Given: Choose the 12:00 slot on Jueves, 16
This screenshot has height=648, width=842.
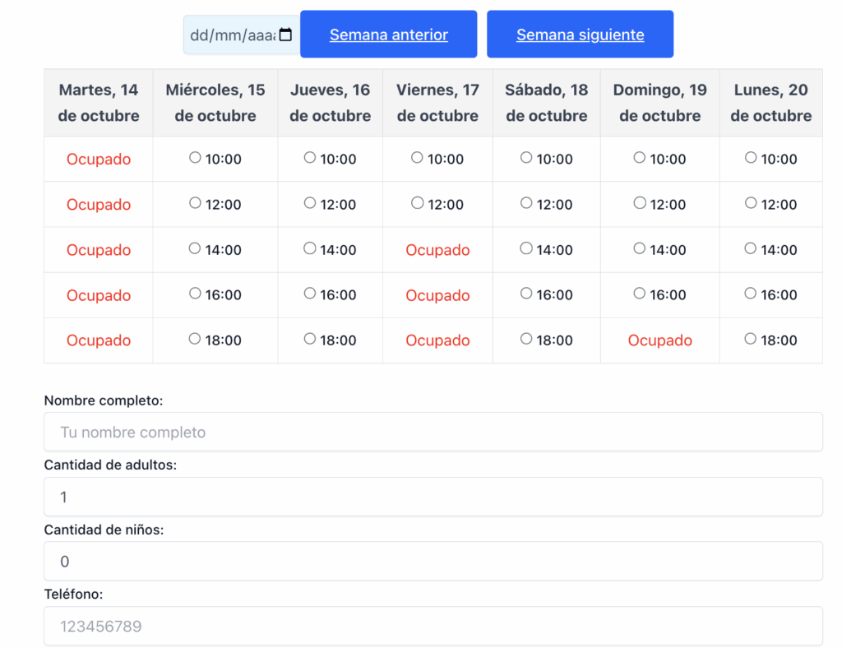Looking at the screenshot, I should pyautogui.click(x=310, y=203).
